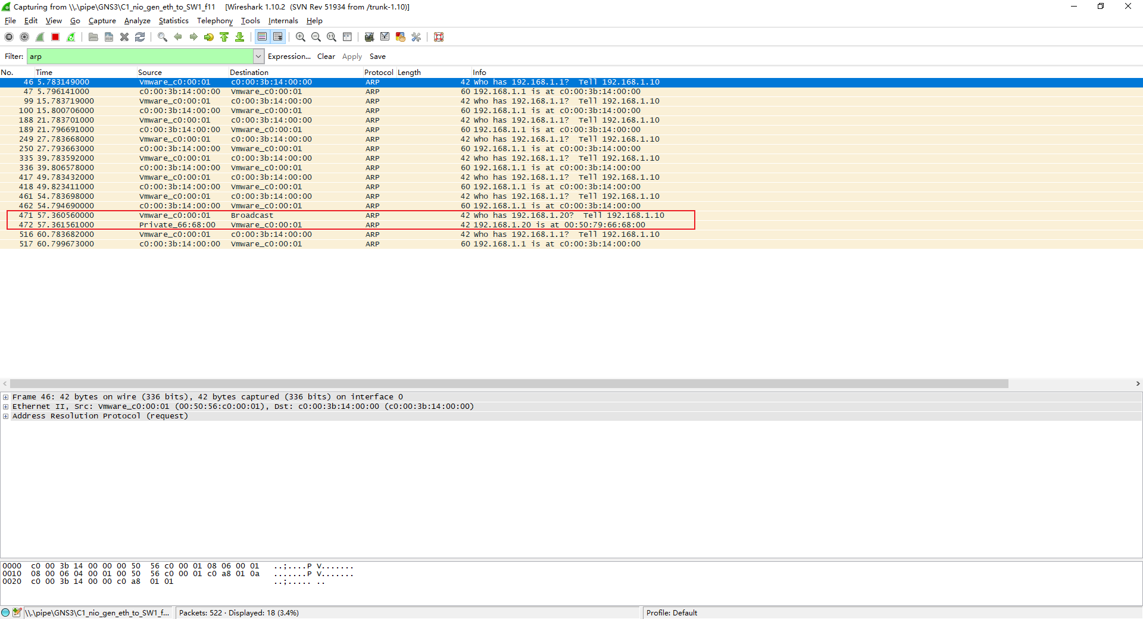Edit capture file comment via status icon
The image size is (1143, 619).
point(17,612)
